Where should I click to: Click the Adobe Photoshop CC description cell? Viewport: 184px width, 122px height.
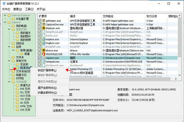tap(81, 69)
